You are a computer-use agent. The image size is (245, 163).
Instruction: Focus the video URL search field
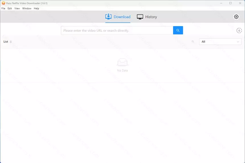117,30
